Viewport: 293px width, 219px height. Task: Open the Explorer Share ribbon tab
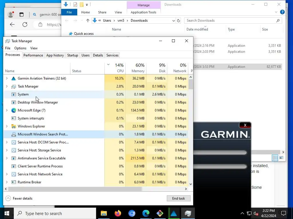[x=102, y=12]
